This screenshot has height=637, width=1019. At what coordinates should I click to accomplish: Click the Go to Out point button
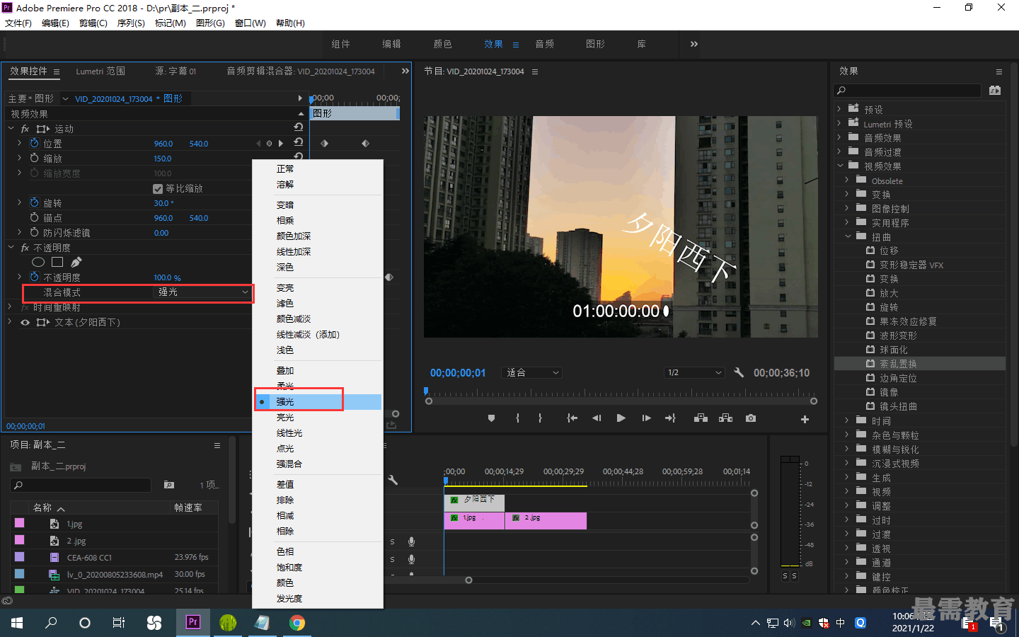click(x=670, y=418)
